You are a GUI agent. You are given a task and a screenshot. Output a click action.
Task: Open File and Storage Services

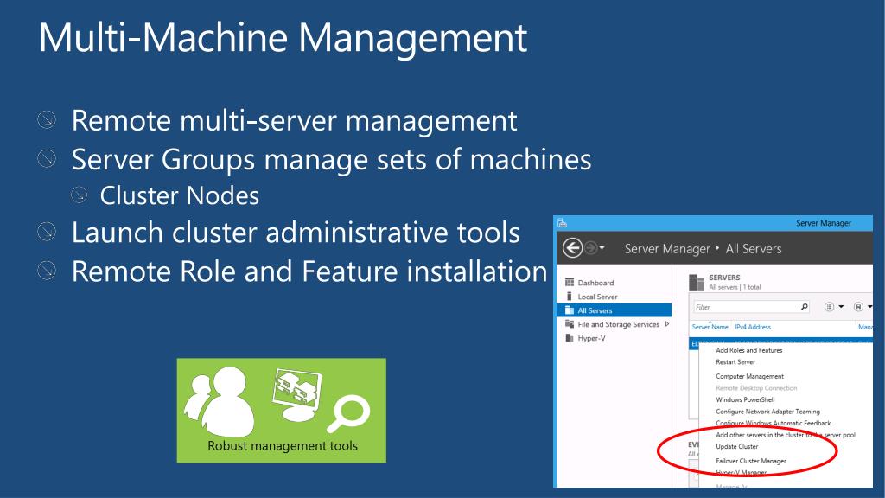(618, 324)
